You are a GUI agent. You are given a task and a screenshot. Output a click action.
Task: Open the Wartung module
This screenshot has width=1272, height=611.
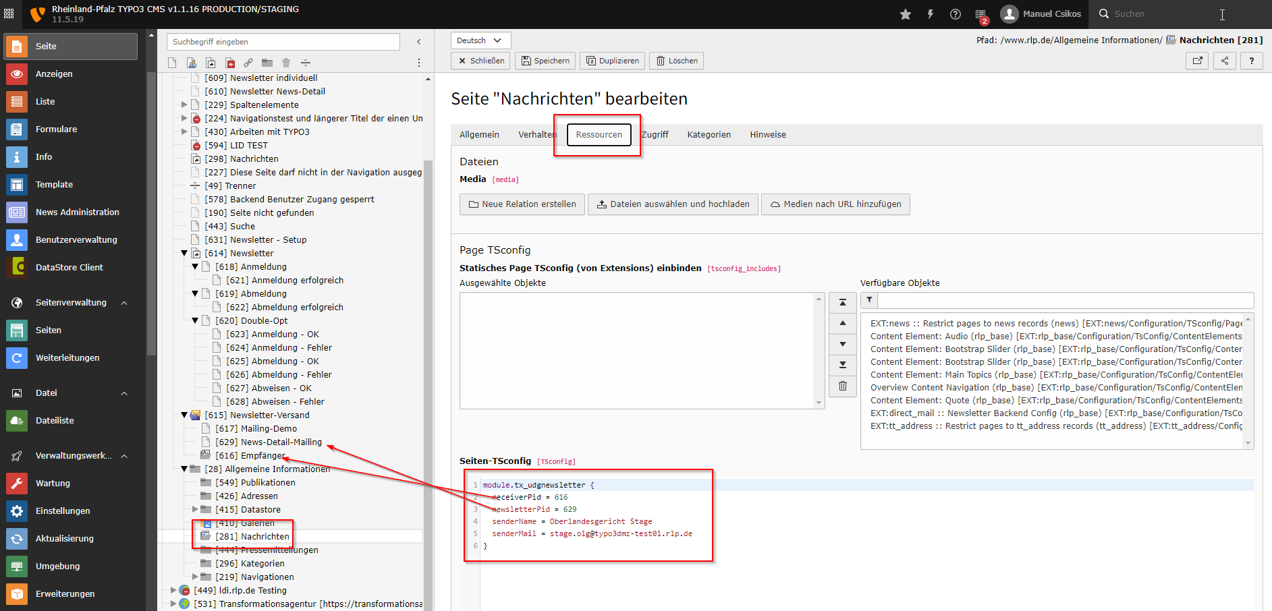coord(71,484)
